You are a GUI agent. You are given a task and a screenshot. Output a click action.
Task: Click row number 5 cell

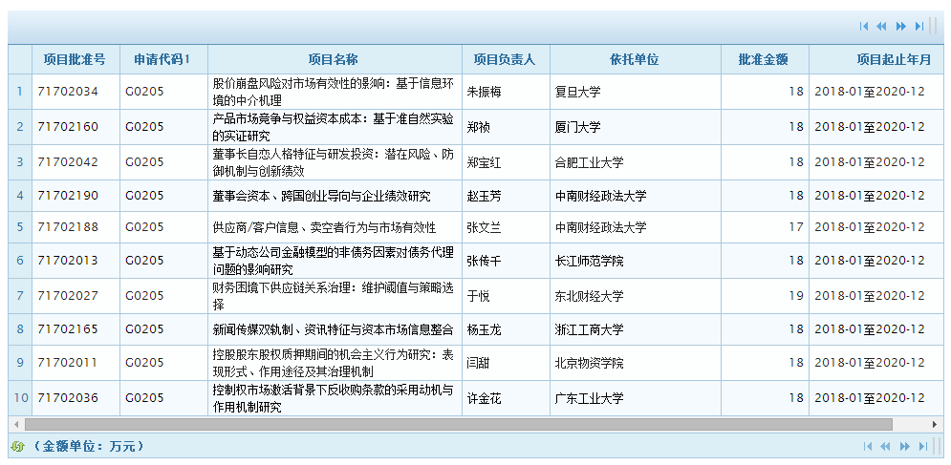(20, 227)
